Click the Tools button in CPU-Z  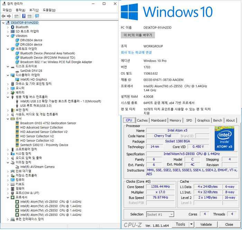click(x=180, y=224)
